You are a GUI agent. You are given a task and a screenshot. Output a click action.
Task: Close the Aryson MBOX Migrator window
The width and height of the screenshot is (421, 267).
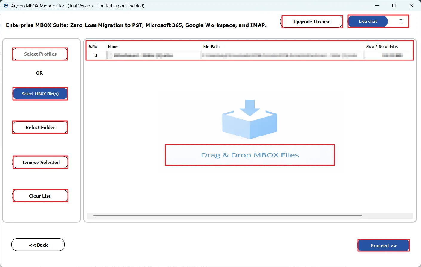pos(411,6)
